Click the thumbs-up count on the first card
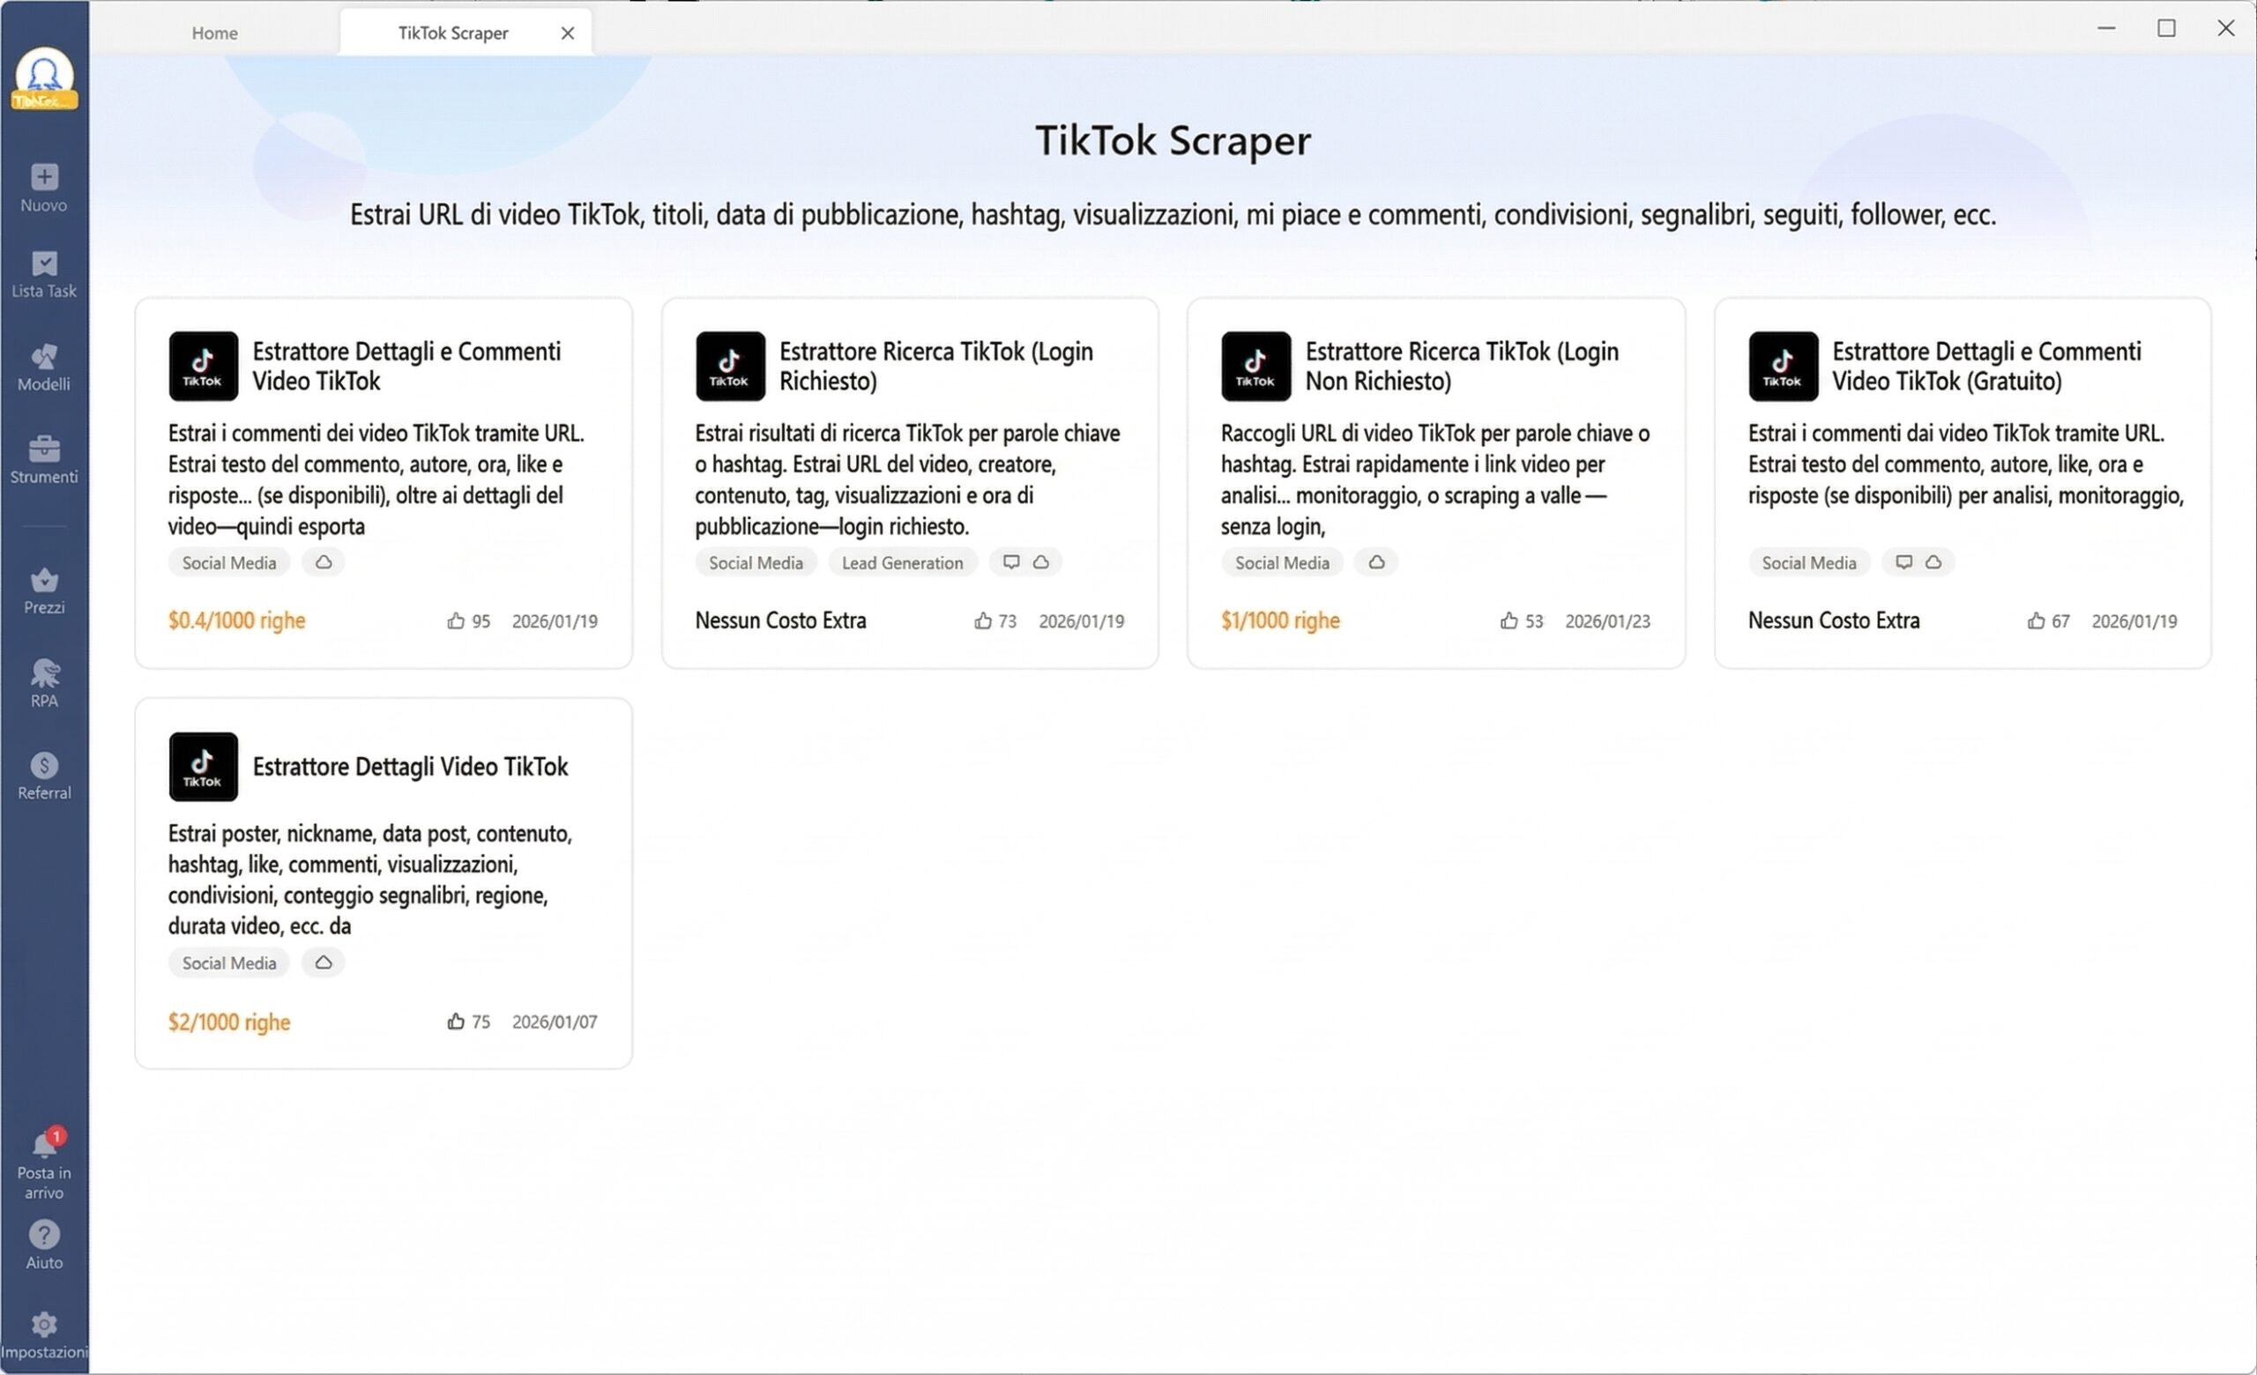 (x=469, y=621)
